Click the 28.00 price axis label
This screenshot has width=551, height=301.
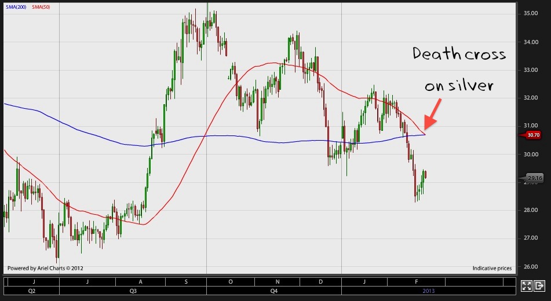point(531,210)
